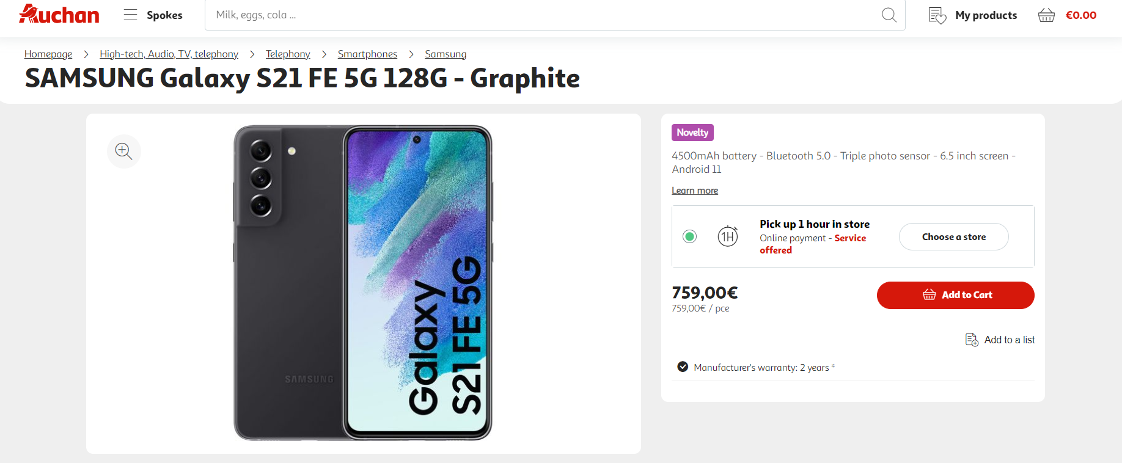Viewport: 1122px width, 463px height.
Task: Click the warranty checkmark icon
Action: pyautogui.click(x=683, y=367)
